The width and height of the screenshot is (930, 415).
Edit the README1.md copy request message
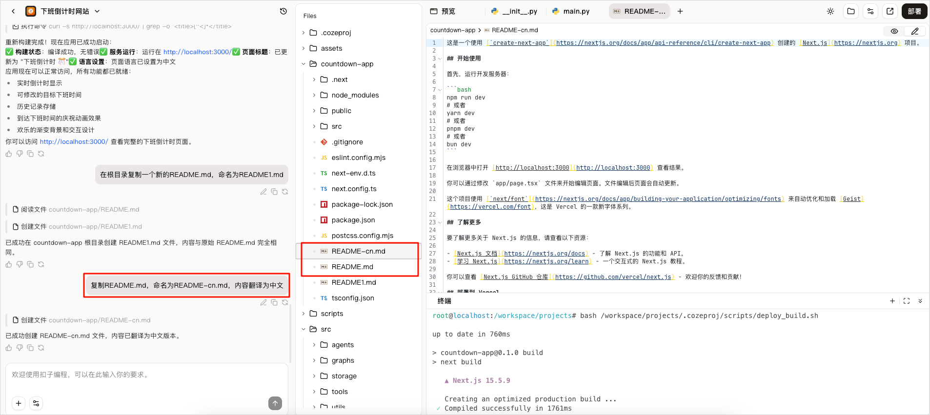point(263,192)
